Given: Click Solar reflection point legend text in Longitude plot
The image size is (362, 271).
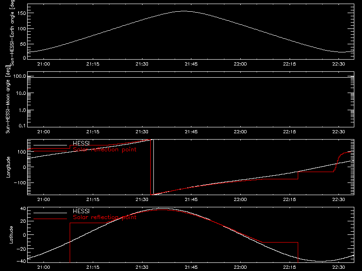Looking at the screenshot, I should (105, 150).
